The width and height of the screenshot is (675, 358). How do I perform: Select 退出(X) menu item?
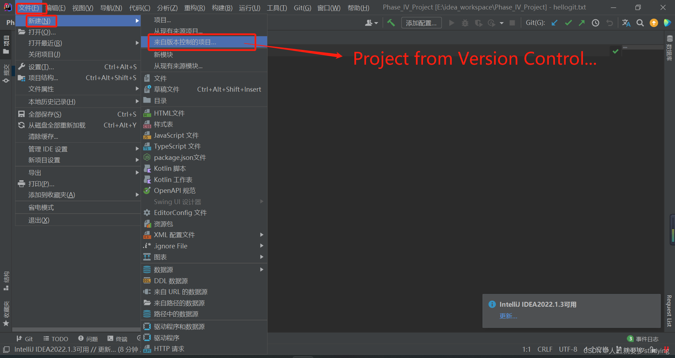tap(78, 220)
